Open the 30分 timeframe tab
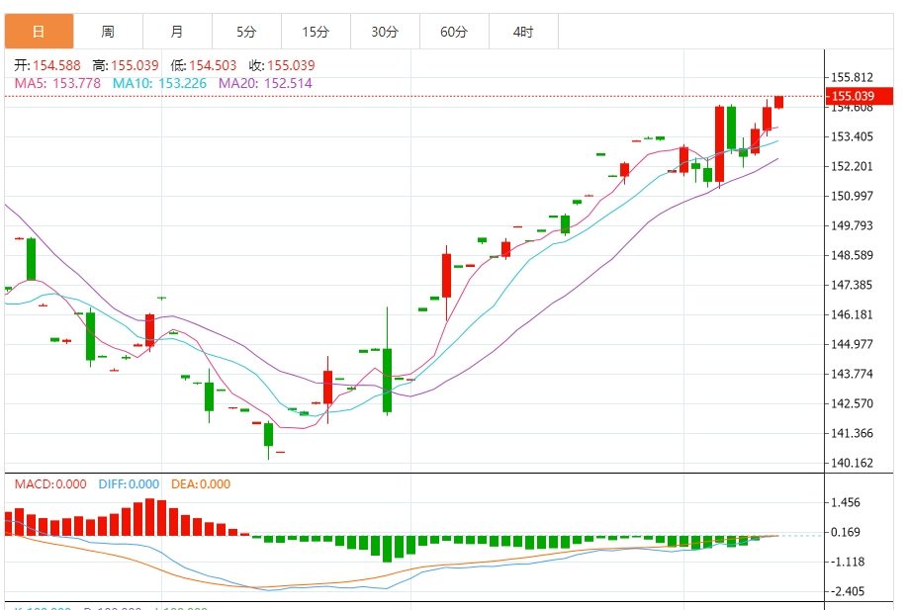907x610 pixels. click(x=385, y=32)
